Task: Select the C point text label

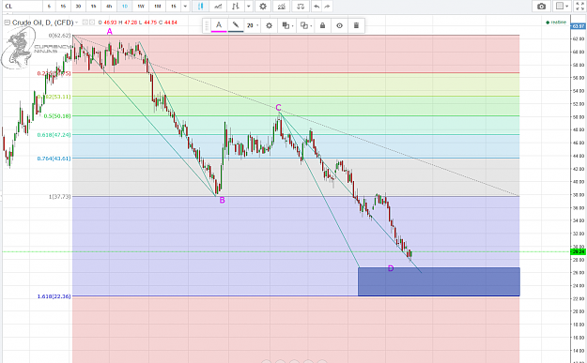Action: pyautogui.click(x=279, y=108)
